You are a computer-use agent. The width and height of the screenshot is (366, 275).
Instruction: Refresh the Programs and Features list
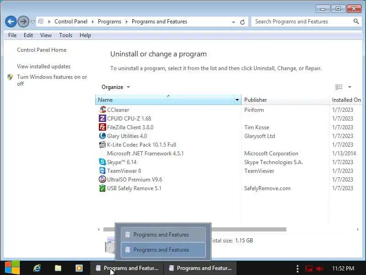click(242, 22)
